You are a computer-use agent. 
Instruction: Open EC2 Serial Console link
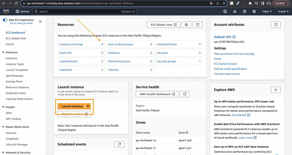225,64
